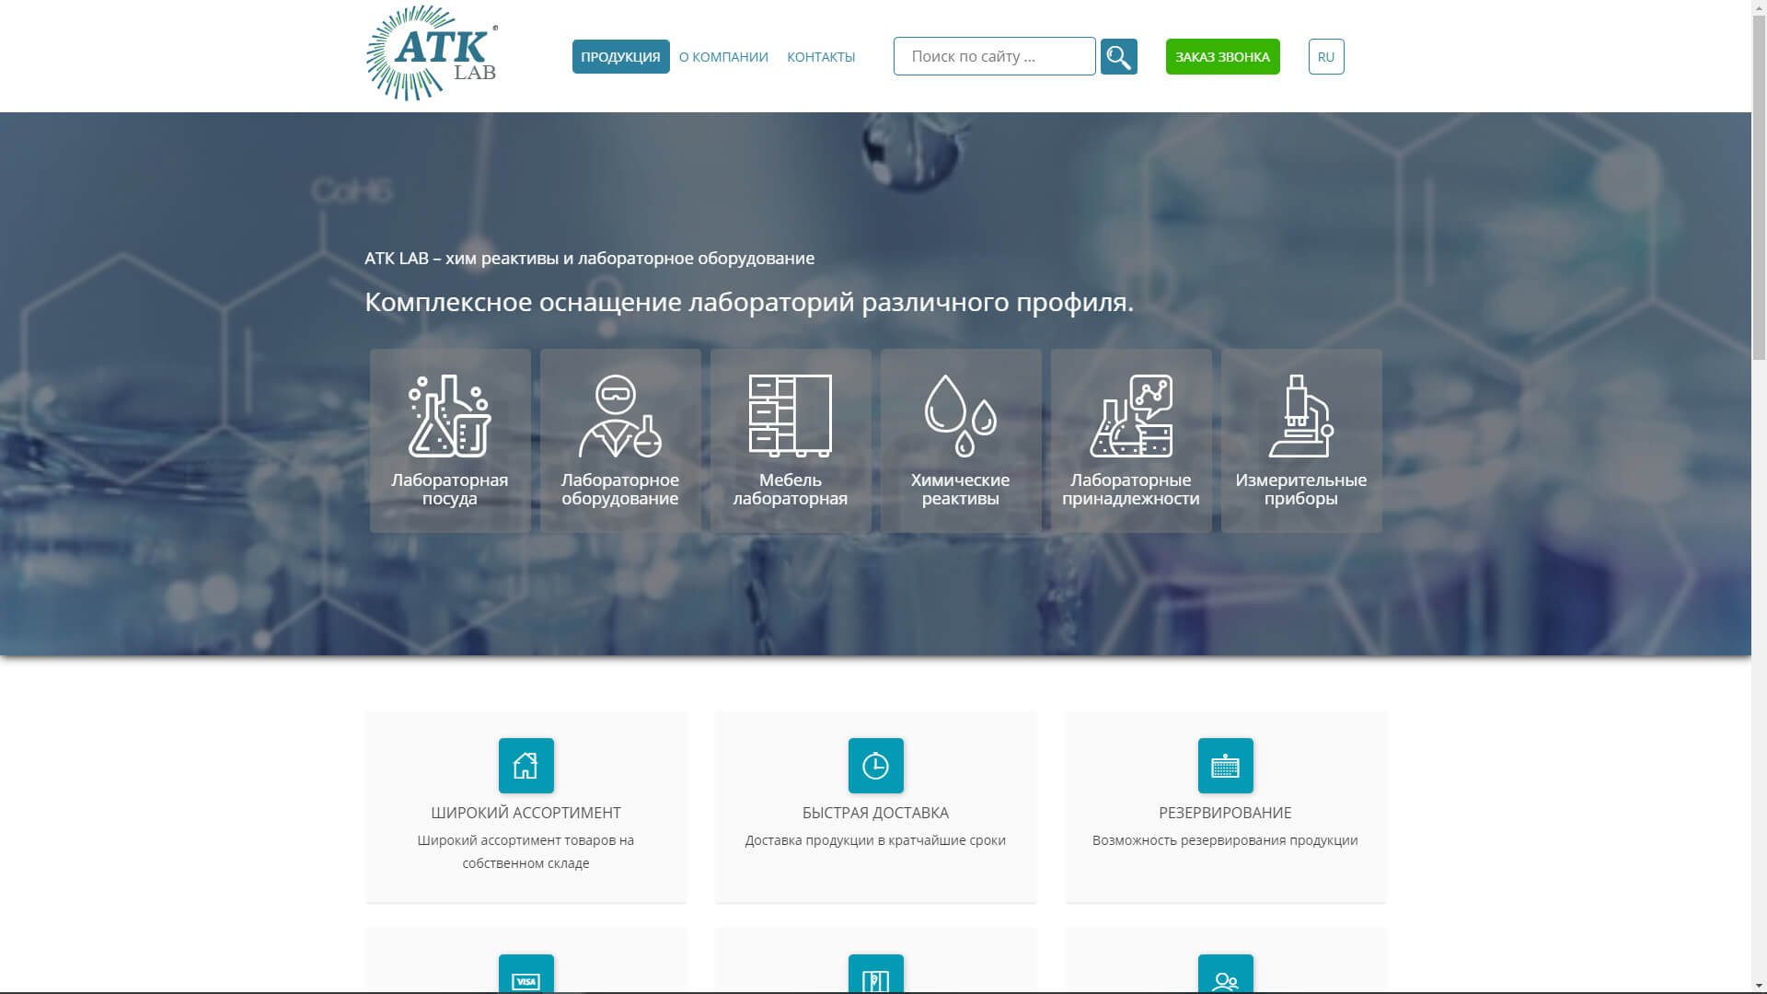Click the scrollbar down arrow

pos(1759,987)
